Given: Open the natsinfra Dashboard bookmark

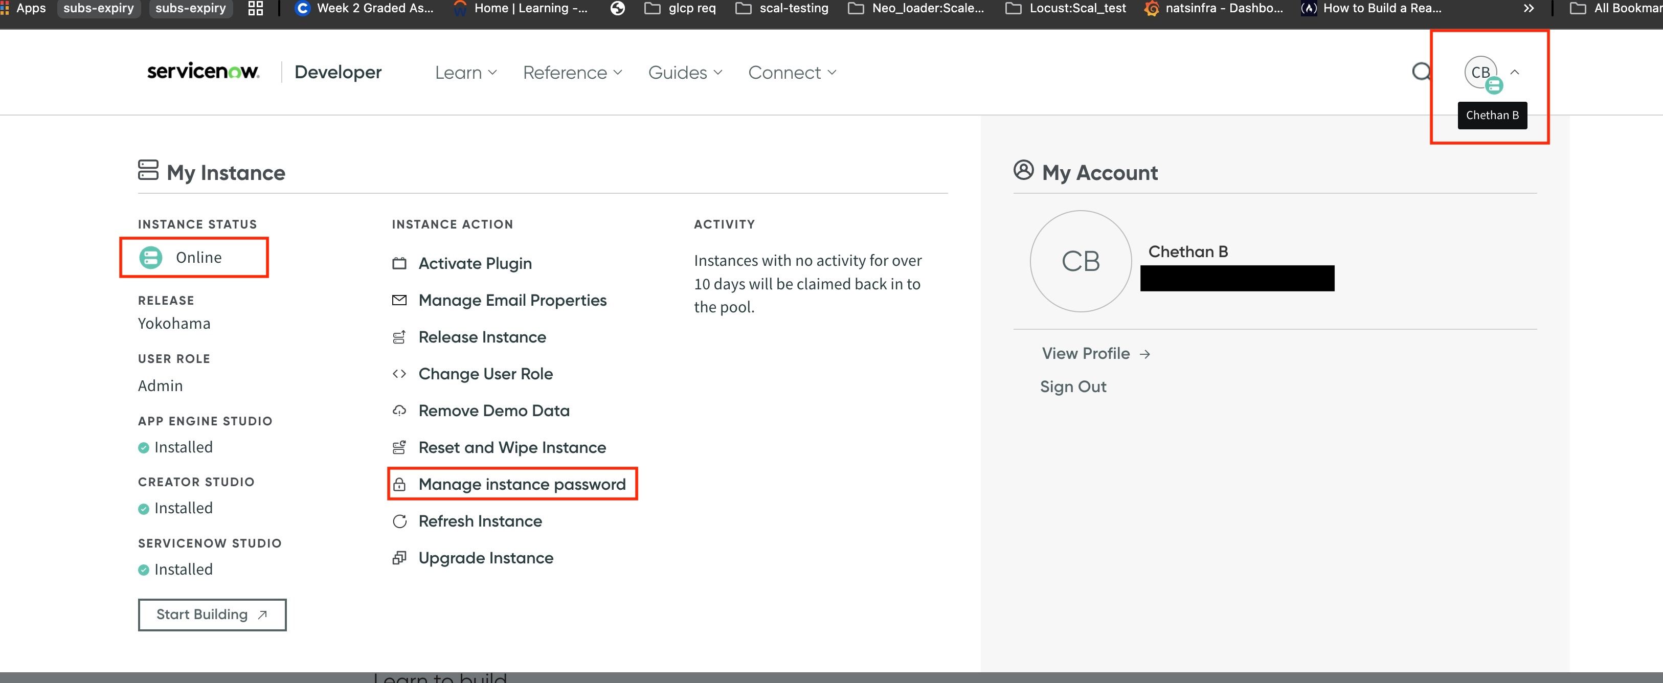Looking at the screenshot, I should [1213, 8].
